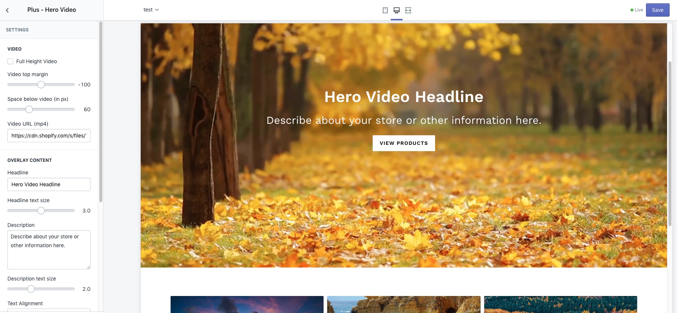Select the autumn forest thumbnail image
Screen dimensions: 677x313
point(560,304)
